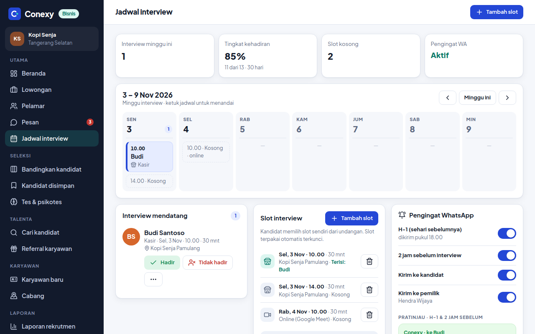This screenshot has height=334, width=535.
Task: Click Tambah slot in top header
Action: click(x=497, y=12)
